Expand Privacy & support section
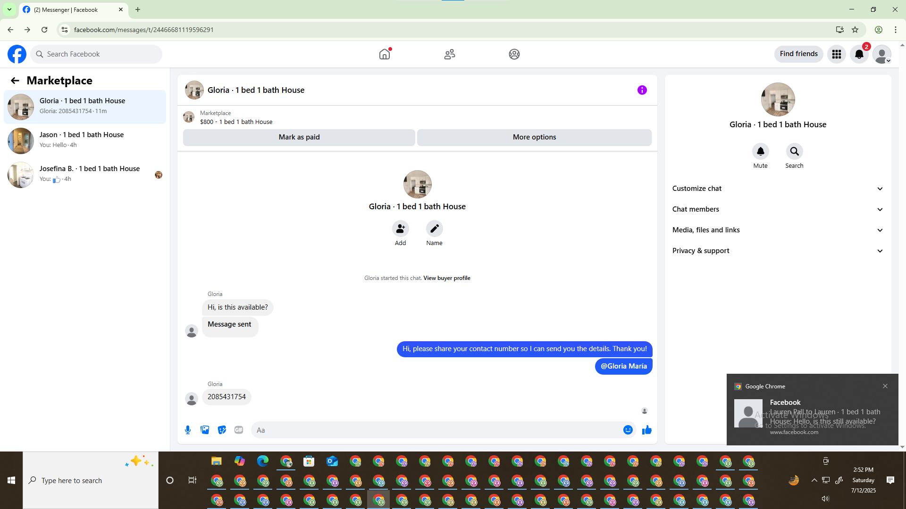 pyautogui.click(x=777, y=251)
